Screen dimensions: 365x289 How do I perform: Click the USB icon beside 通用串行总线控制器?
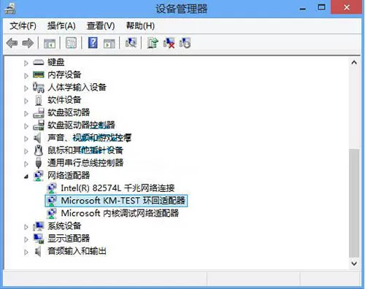[39, 163]
